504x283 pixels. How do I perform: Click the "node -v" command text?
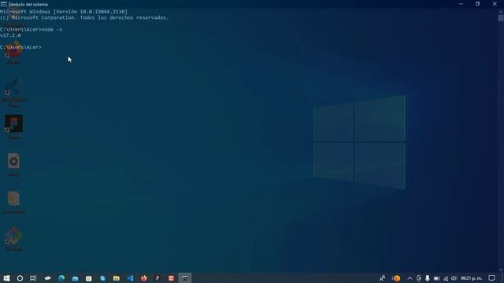52,30
